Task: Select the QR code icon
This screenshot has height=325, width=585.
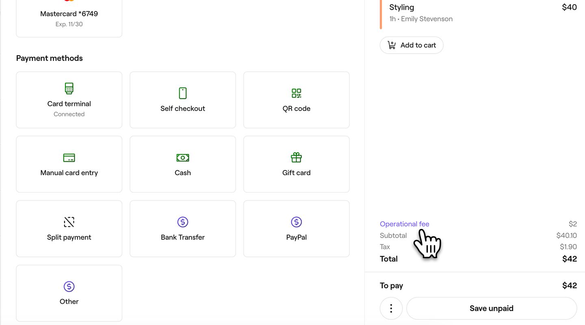Action: pyautogui.click(x=297, y=93)
